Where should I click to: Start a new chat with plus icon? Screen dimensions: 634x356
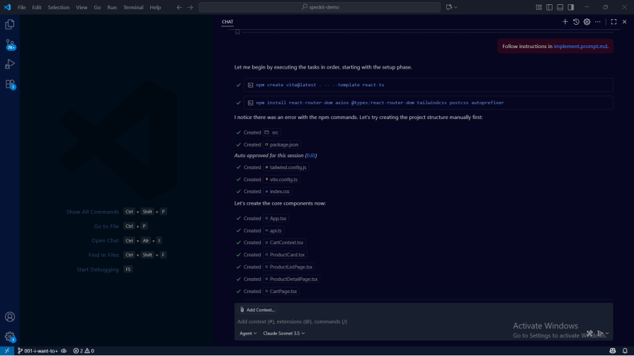[565, 22]
